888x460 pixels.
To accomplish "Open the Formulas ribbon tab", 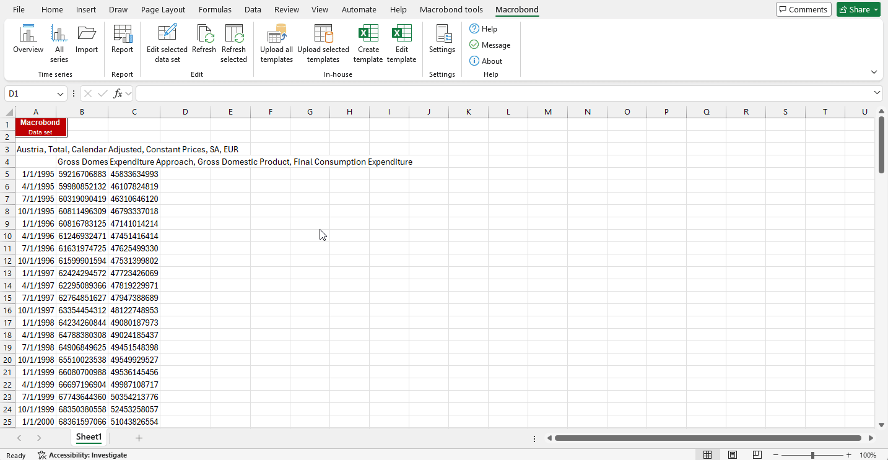I will tap(215, 9).
